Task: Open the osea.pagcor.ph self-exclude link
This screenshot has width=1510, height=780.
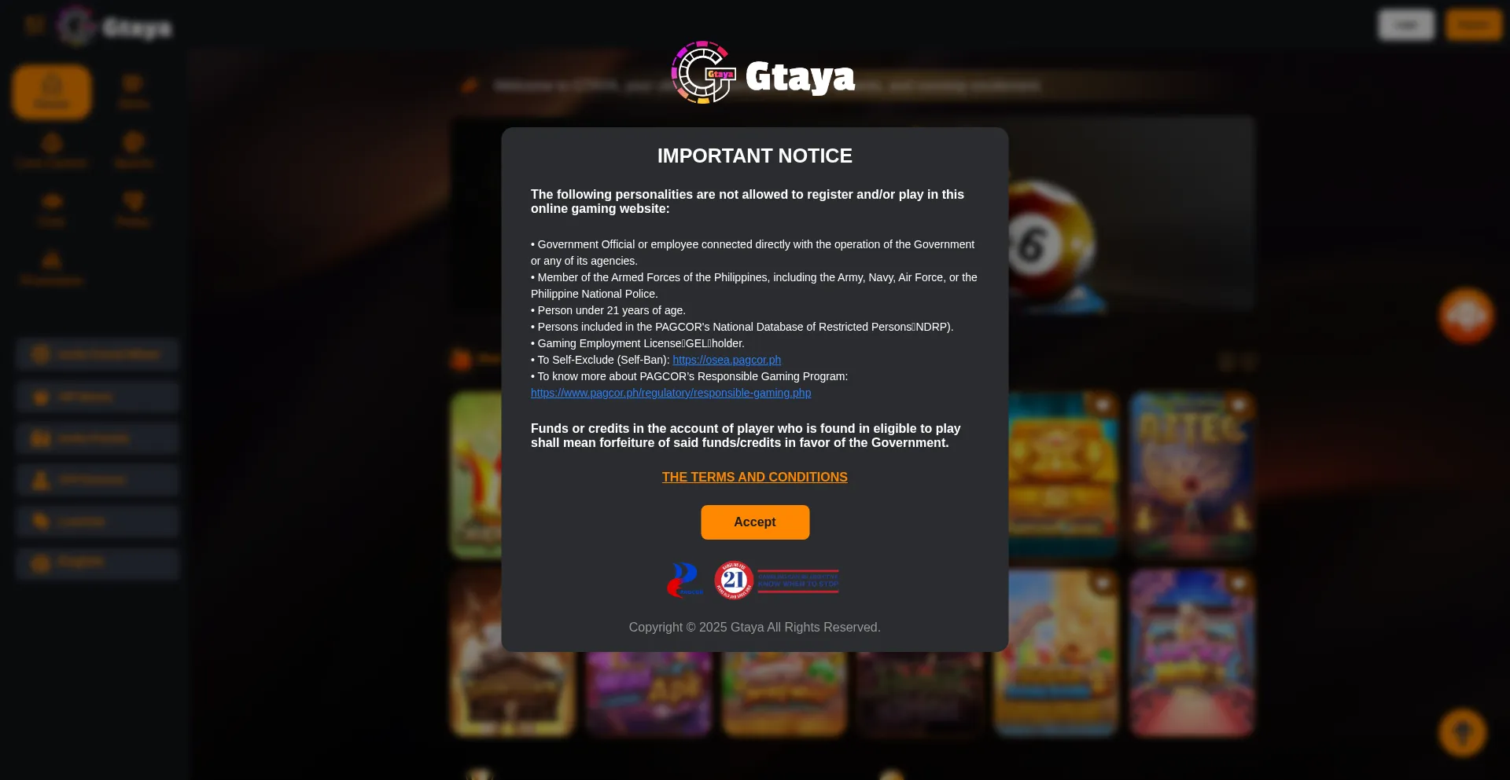Action: [x=727, y=360]
